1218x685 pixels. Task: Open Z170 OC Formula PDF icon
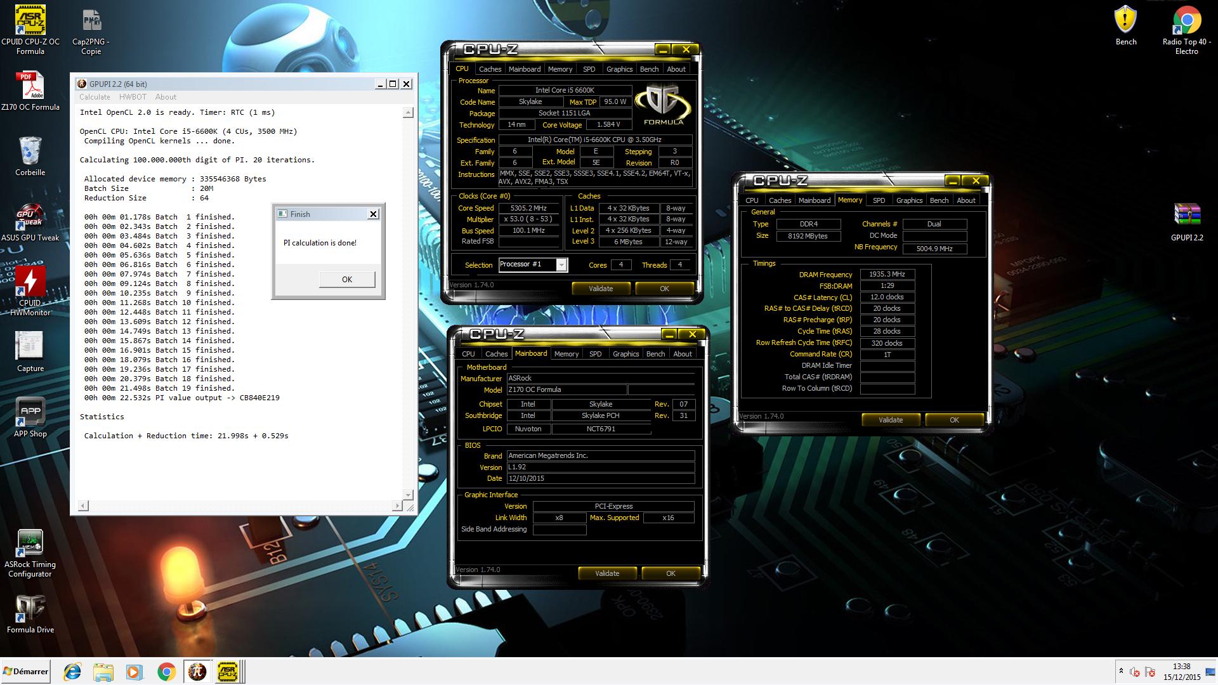(x=30, y=91)
